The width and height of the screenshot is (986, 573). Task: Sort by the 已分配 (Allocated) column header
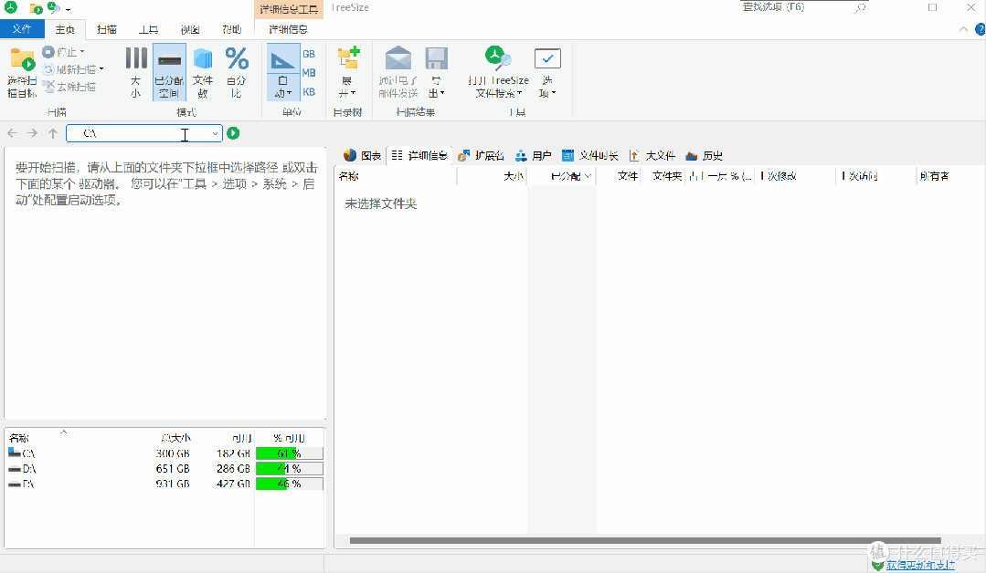[x=561, y=176]
